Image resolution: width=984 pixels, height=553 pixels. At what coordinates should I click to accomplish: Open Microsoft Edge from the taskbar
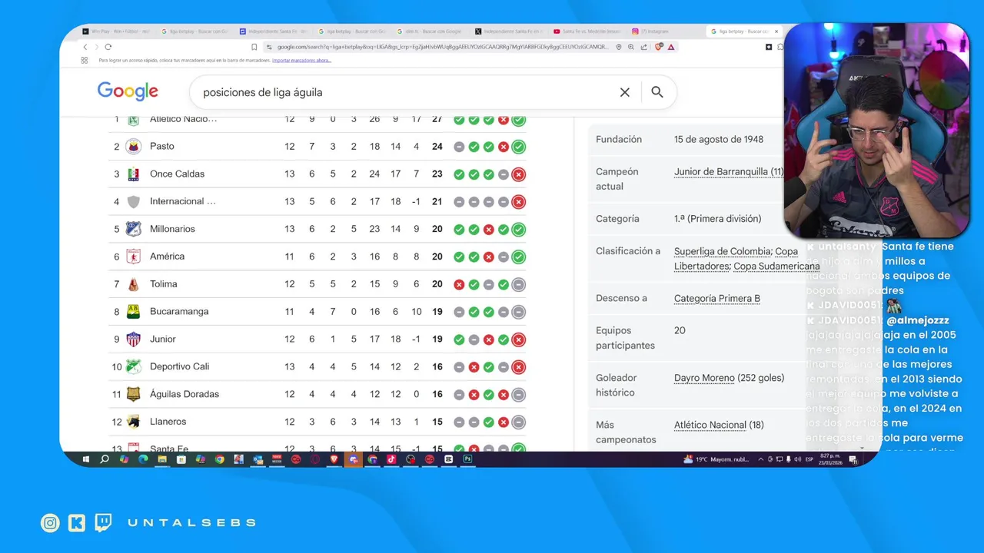tap(143, 459)
